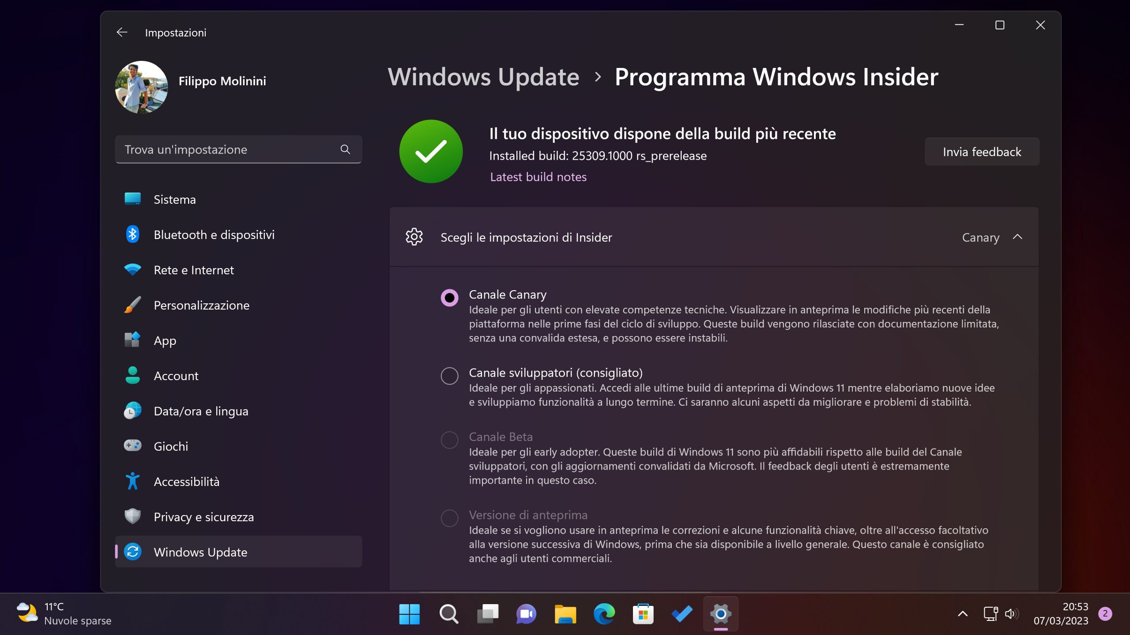
Task: Click the user profile picture
Action: point(141,87)
